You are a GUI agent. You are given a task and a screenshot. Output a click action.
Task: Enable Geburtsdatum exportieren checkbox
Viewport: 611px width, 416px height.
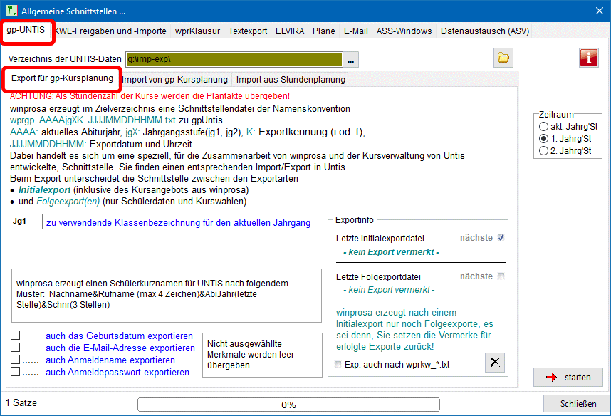(x=16, y=336)
